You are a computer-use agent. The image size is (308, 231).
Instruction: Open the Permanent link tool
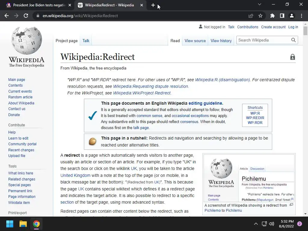pyautogui.click(x=20, y=191)
